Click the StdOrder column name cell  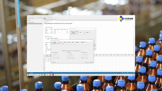point(47,56)
